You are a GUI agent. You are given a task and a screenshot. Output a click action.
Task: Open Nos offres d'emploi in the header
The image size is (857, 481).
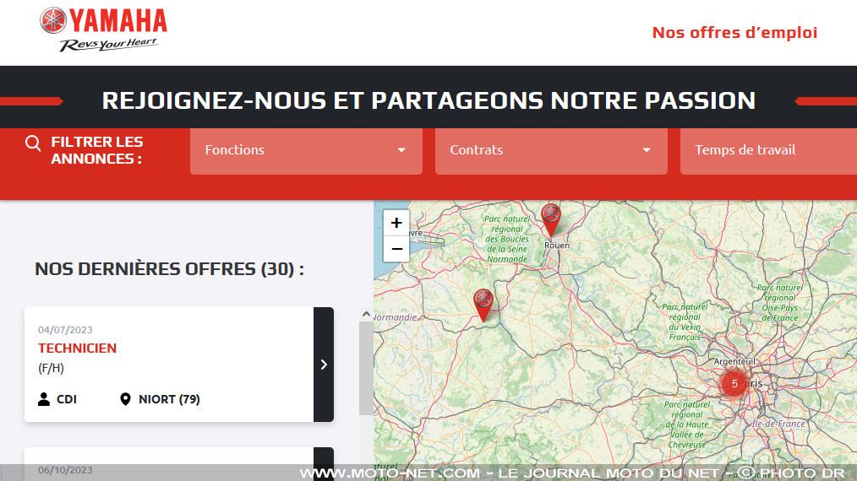[x=734, y=33]
